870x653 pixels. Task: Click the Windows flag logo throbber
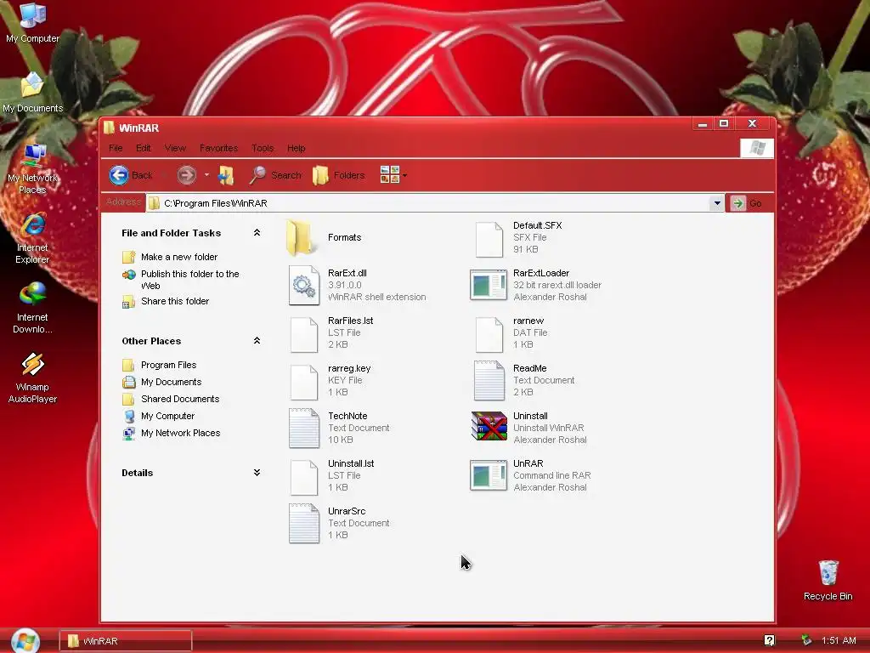click(x=757, y=148)
